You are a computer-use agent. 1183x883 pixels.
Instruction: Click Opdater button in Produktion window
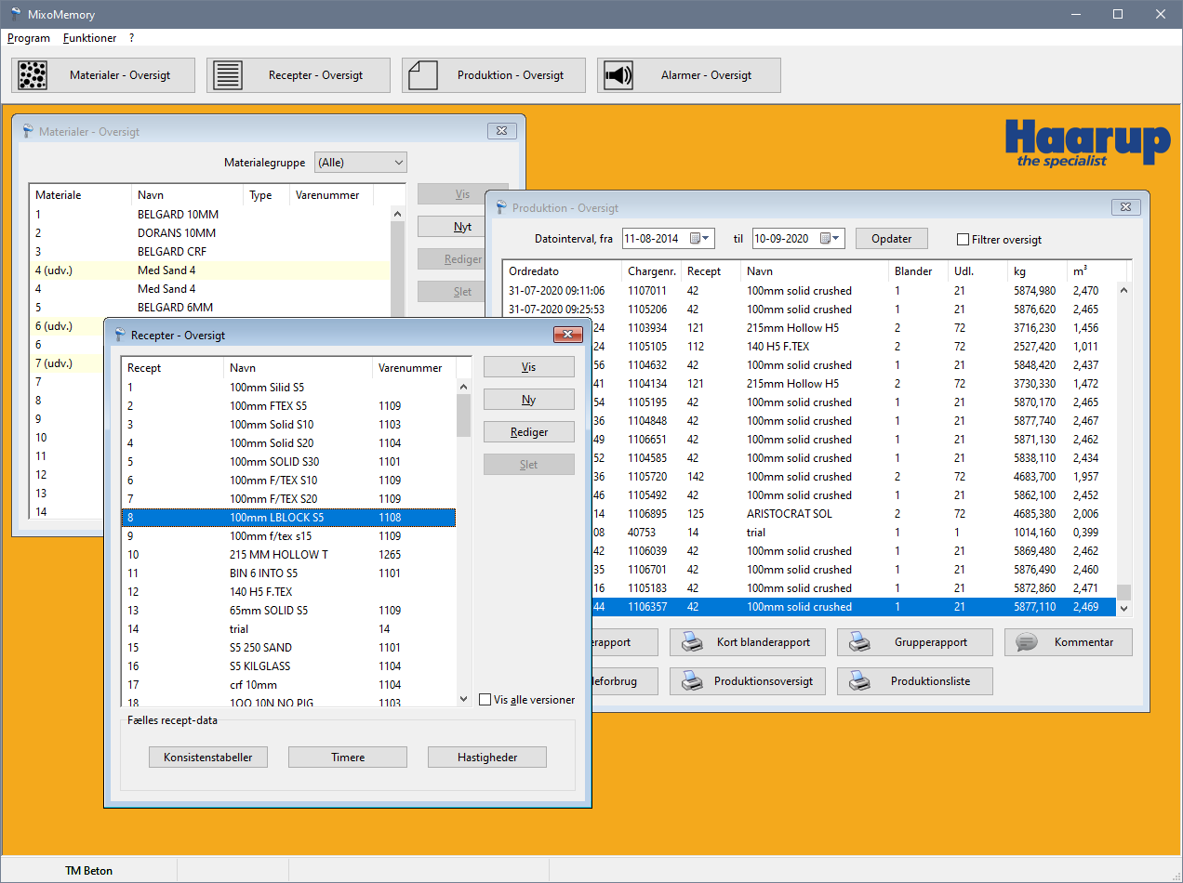pyautogui.click(x=892, y=239)
